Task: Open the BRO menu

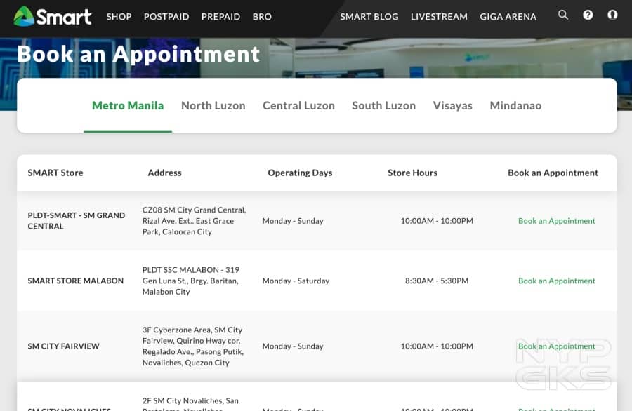Action: point(262,17)
